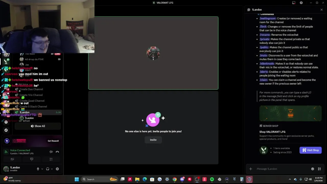The height and width of the screenshot is (184, 327).
Task: Click the /claim command tag
Action: pos(264,80)
